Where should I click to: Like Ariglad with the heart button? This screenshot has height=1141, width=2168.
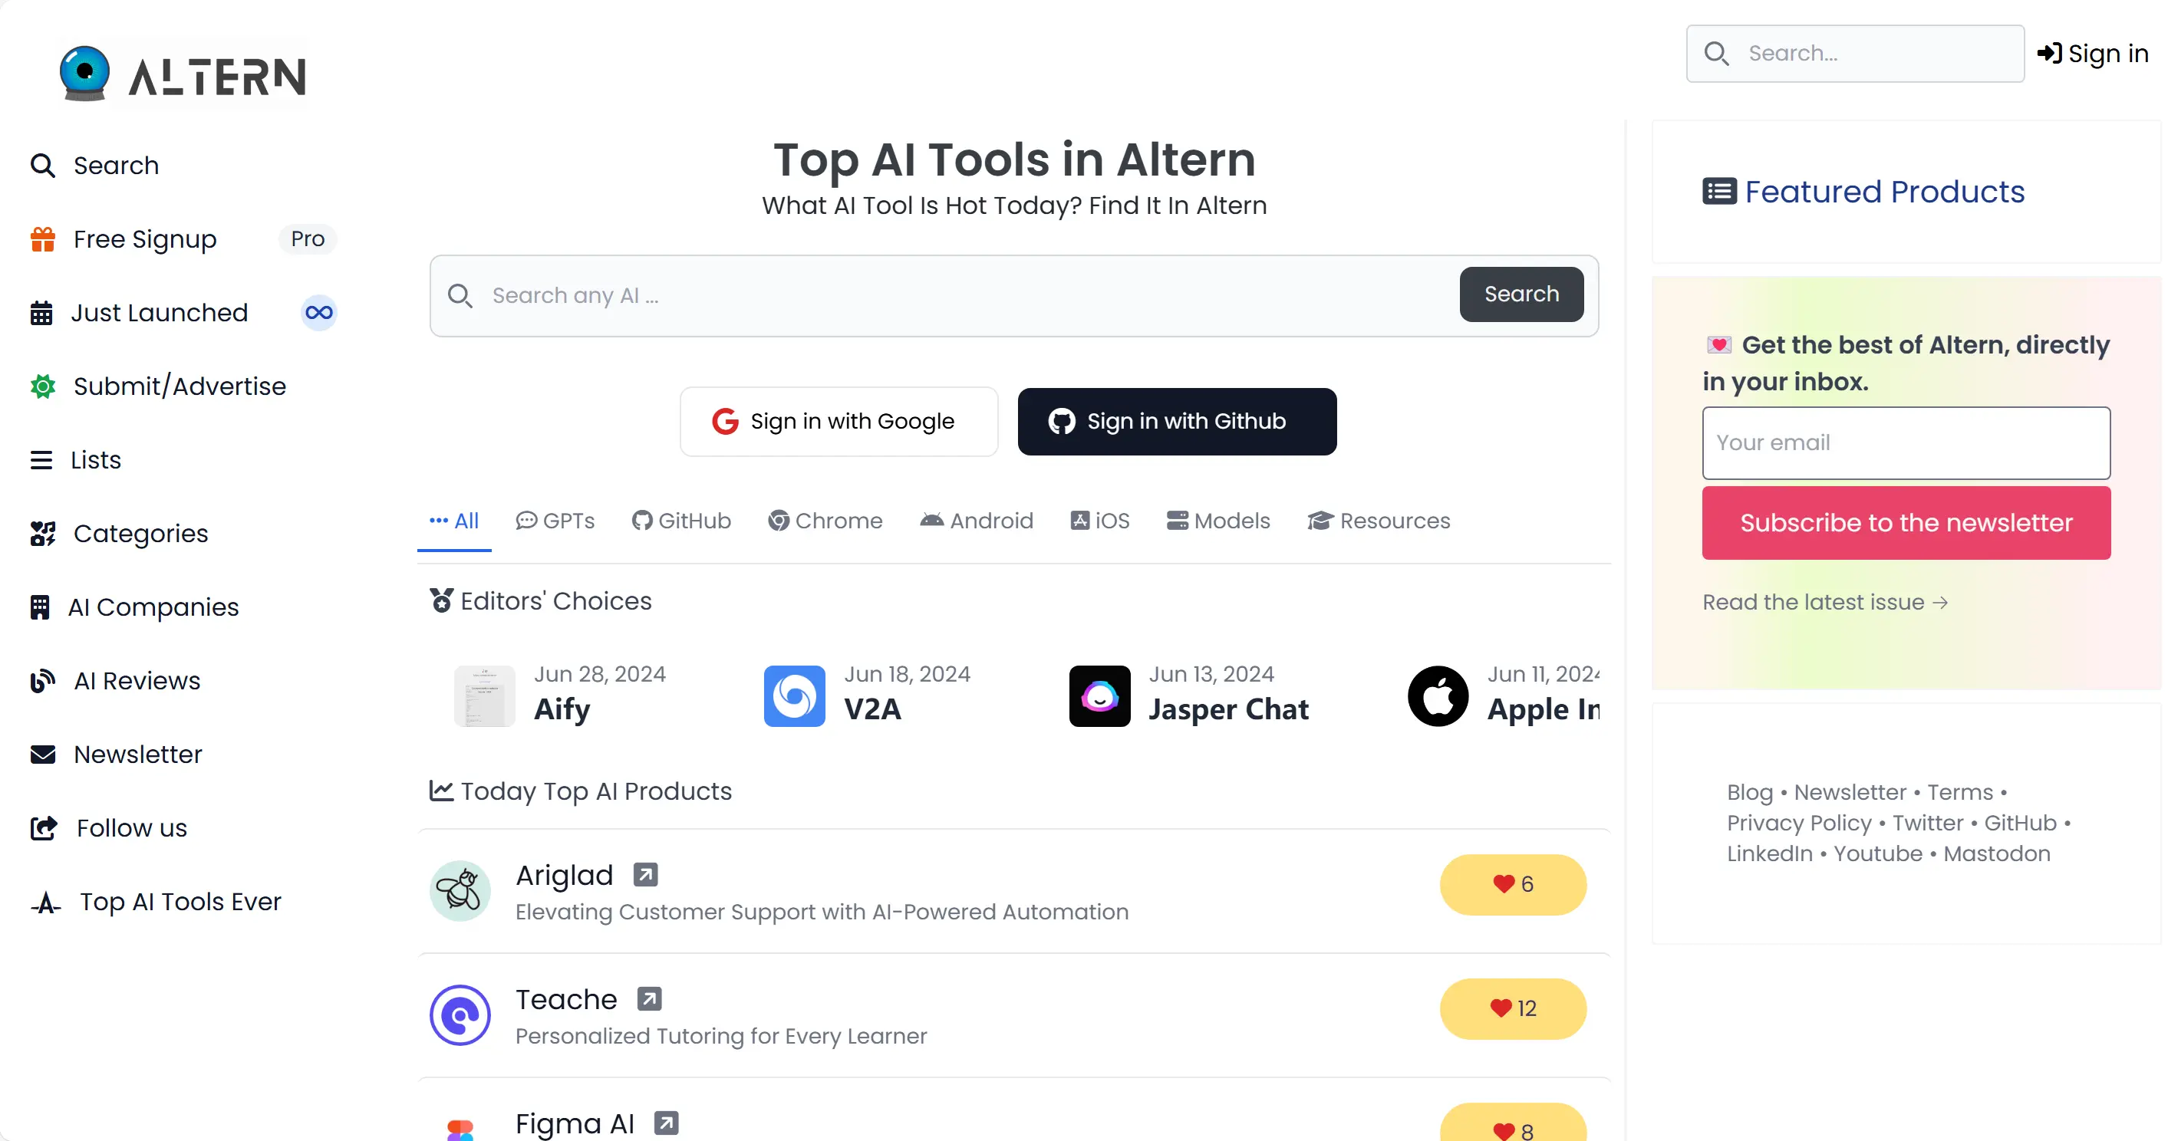1513,884
